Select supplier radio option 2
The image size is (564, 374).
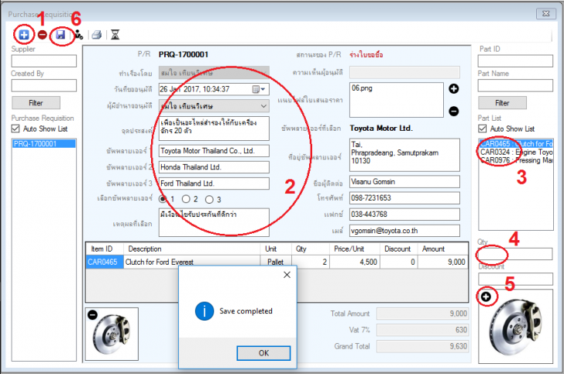click(186, 199)
